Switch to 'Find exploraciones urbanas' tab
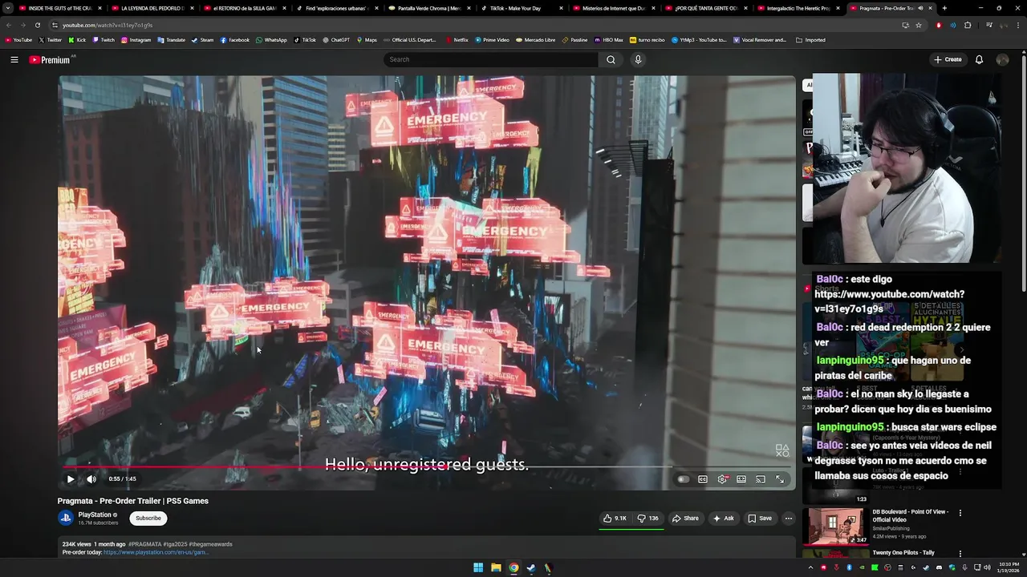Viewport: 1027px width, 577px height. click(337, 8)
